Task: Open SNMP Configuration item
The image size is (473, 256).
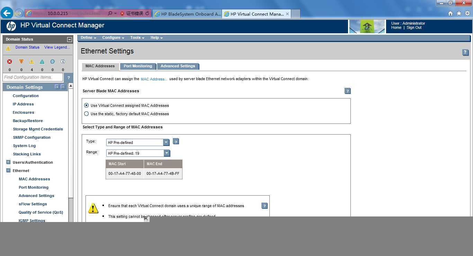Action: click(32, 137)
